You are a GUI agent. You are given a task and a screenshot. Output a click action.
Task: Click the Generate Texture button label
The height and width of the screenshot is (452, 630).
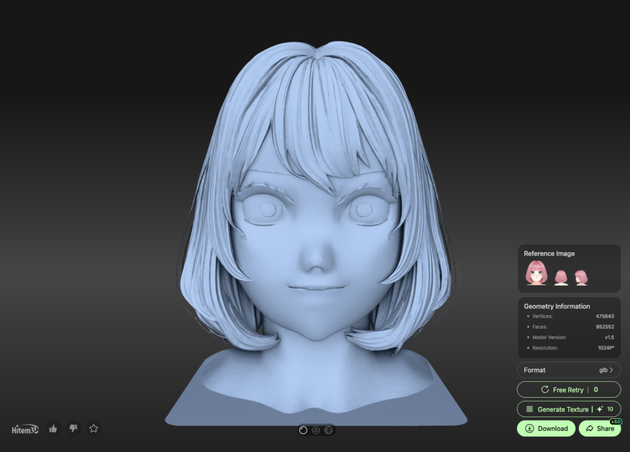pyautogui.click(x=563, y=410)
